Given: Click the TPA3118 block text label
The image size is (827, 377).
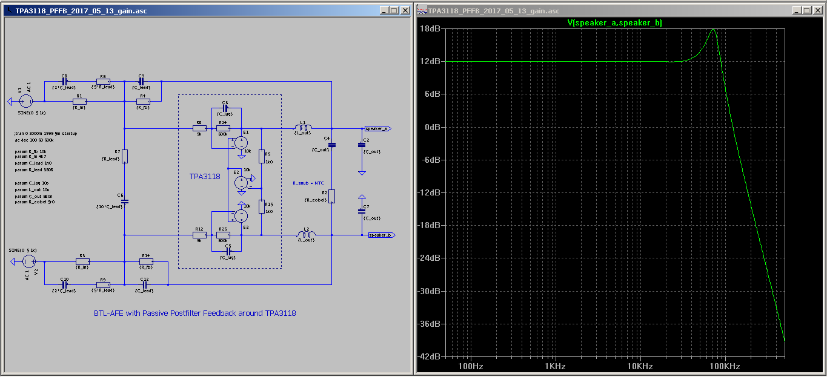Looking at the screenshot, I should click(205, 177).
